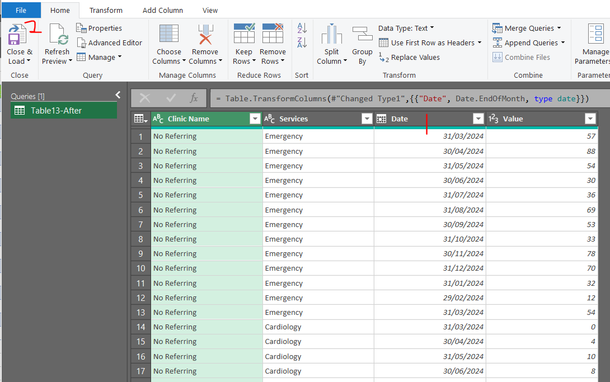Click the Clinic Name text type icon
Image resolution: width=610 pixels, height=382 pixels.
point(158,119)
